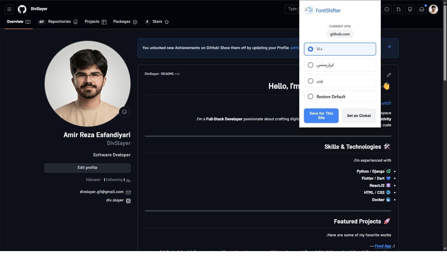Go to the Packages tab
Image resolution: width=447 pixels, height=279 pixels.
click(x=125, y=22)
